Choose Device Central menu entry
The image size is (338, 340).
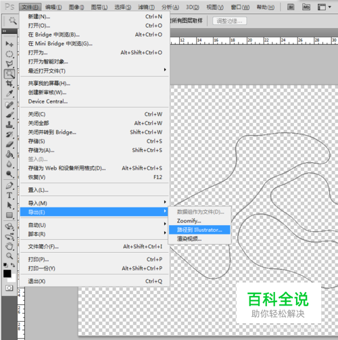95,101
